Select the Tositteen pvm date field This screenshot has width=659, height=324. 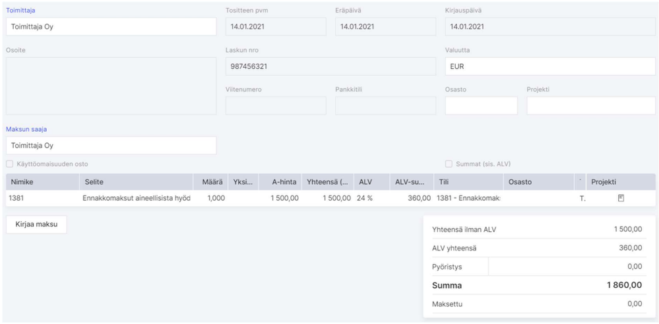pyautogui.click(x=276, y=27)
